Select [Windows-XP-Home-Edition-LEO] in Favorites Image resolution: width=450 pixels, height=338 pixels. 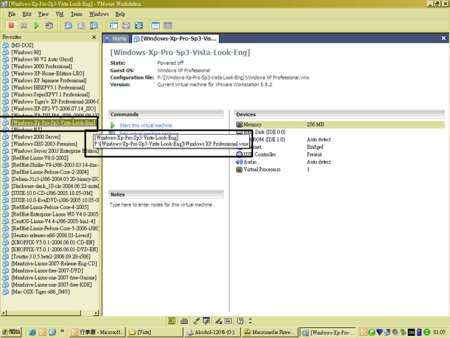point(48,73)
